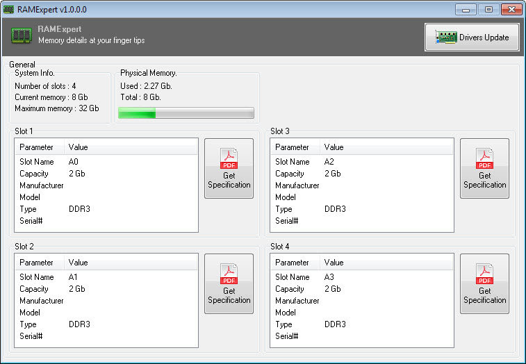This screenshot has height=364, width=526.
Task: Select the Manufacturer row in Slot 1
Action: coord(106,185)
